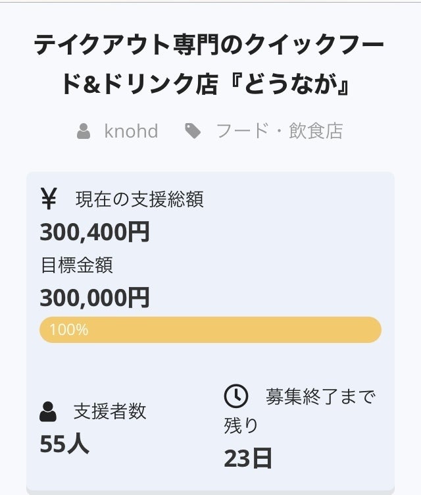Click the supporter silhouette icon beside 支援者数
421x495 pixels.
pos(48,413)
